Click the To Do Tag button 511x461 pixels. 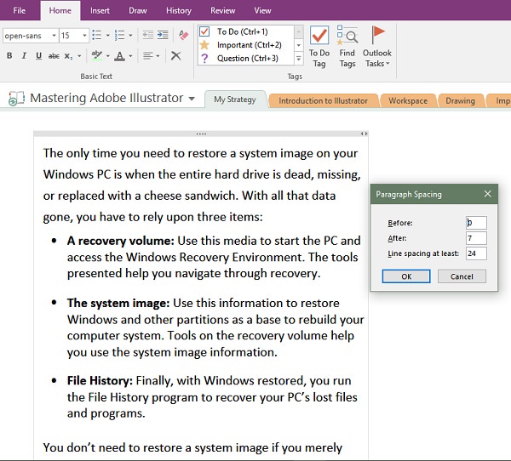click(319, 47)
